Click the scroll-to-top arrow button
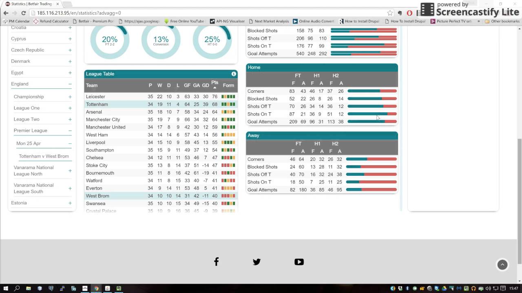 click(x=502, y=265)
